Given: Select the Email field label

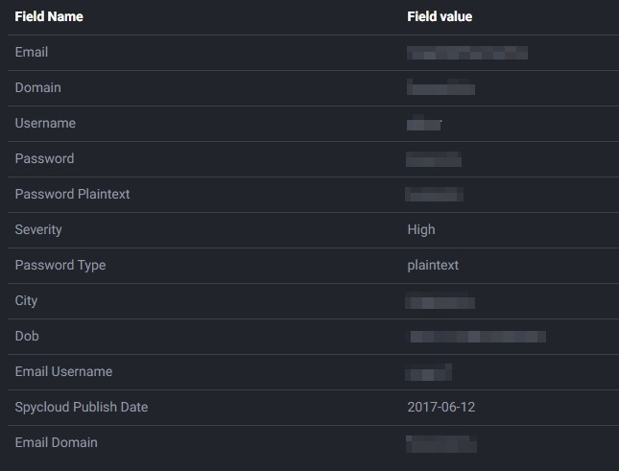Looking at the screenshot, I should (x=32, y=52).
